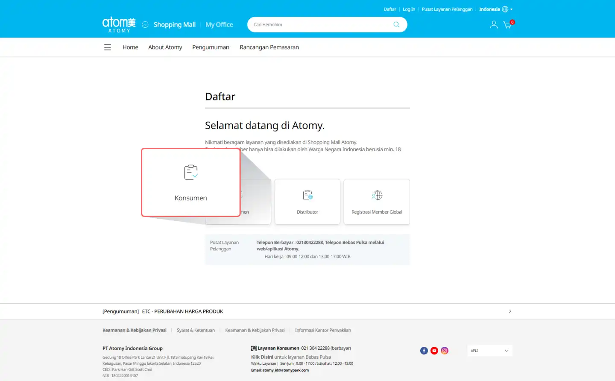Switch to My Office tab

point(219,25)
